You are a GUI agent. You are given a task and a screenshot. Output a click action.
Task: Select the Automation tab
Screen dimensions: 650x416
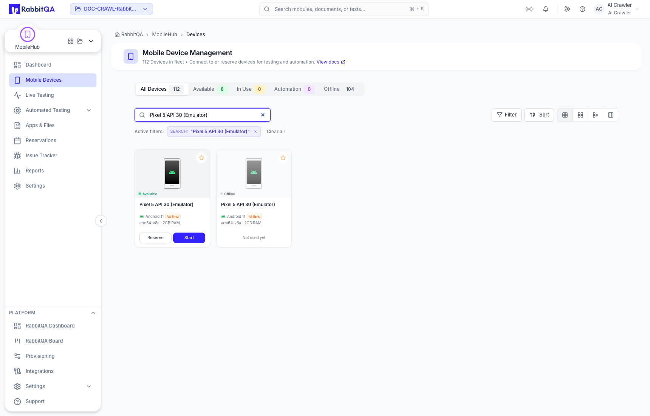pyautogui.click(x=294, y=89)
